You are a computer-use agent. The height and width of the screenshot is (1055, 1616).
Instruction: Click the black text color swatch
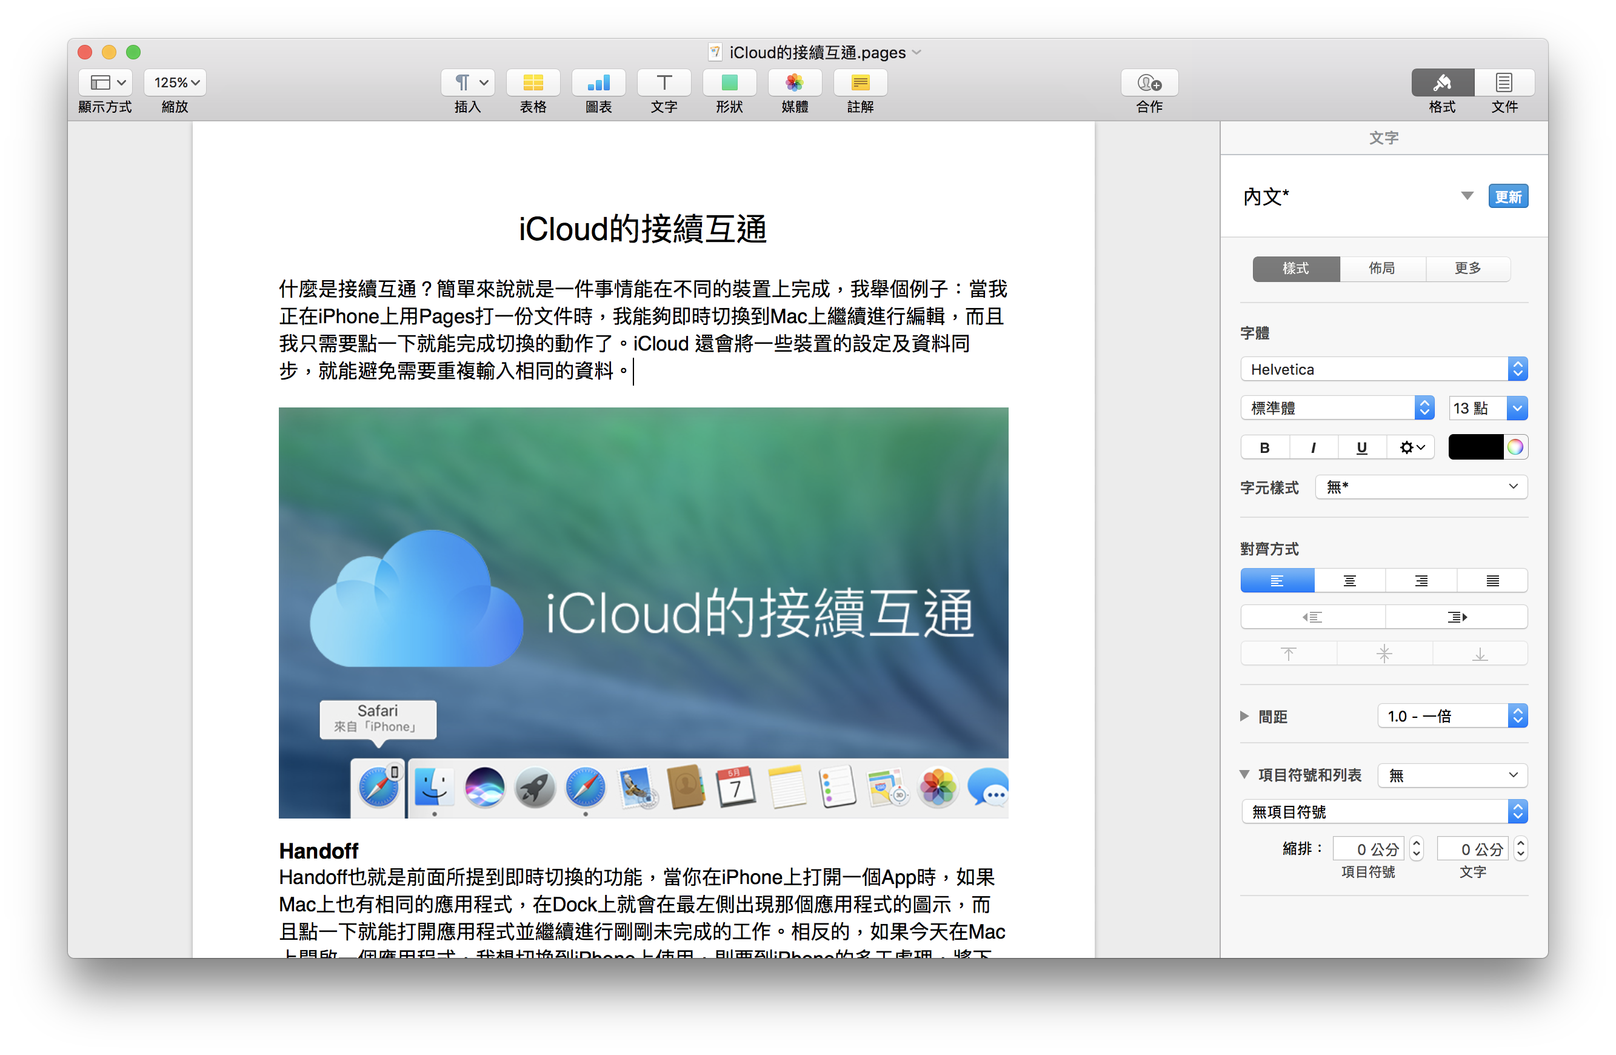(1476, 447)
